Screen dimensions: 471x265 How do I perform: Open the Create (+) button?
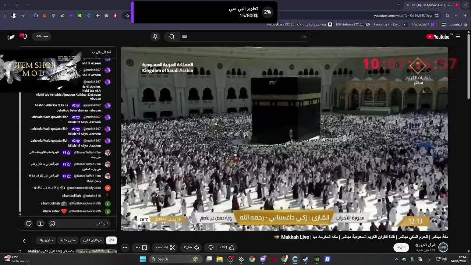pos(42,36)
